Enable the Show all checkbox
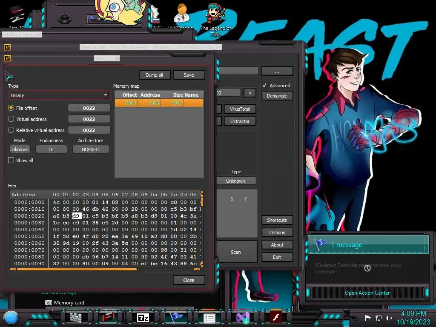The image size is (436, 327). pyautogui.click(x=11, y=161)
